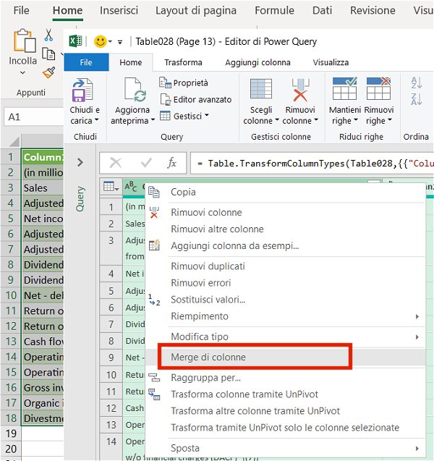Expand the Query pane with the chevron
Image resolution: width=434 pixels, height=461 pixels.
[x=80, y=162]
